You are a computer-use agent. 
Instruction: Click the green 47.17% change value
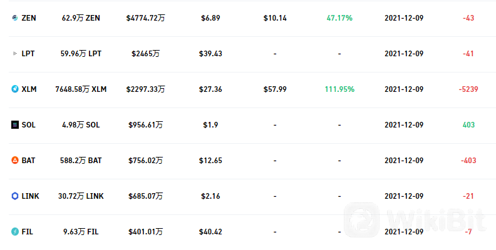pyautogui.click(x=339, y=18)
